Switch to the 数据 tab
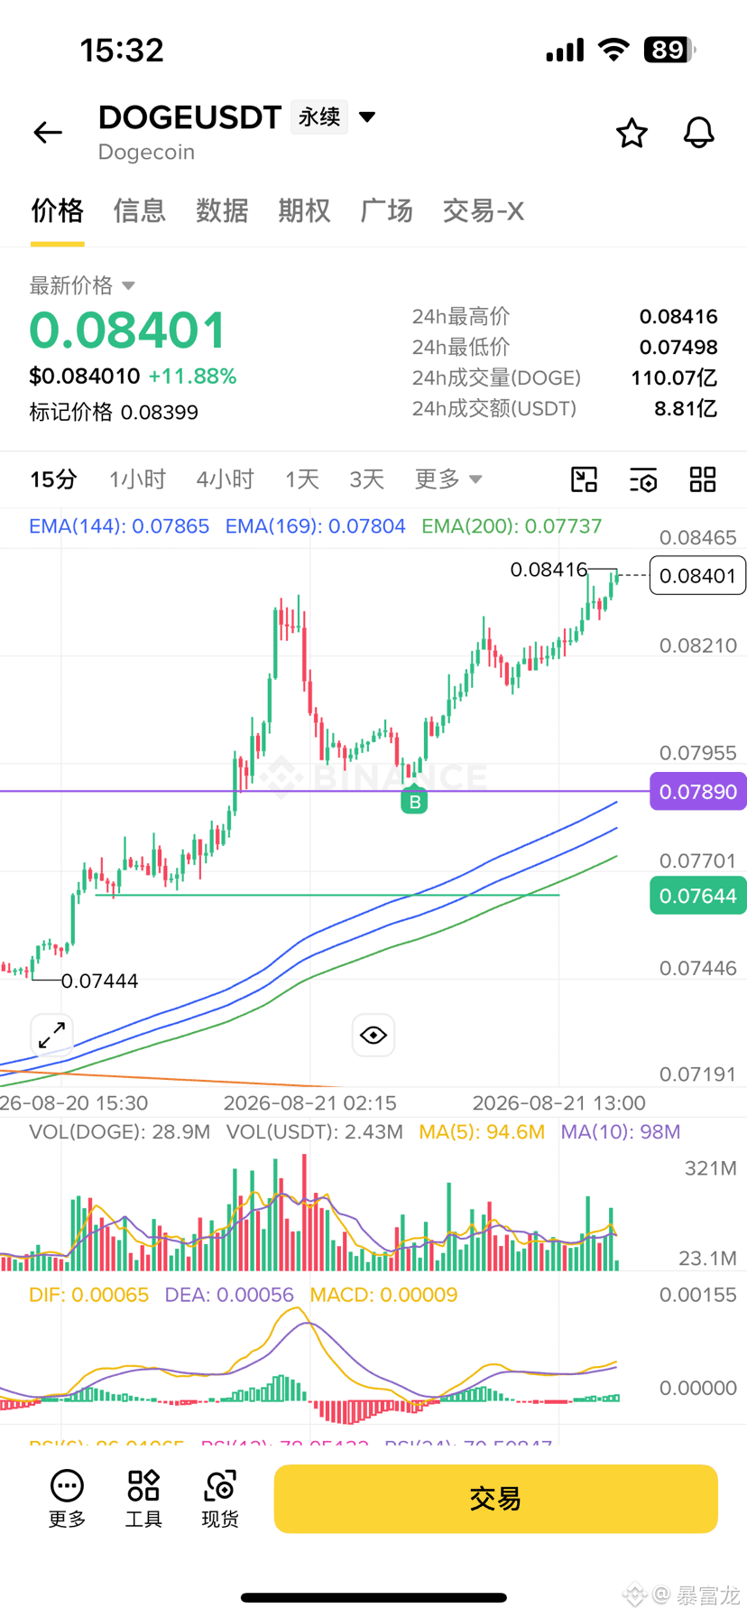The width and height of the screenshot is (747, 1618). (222, 210)
